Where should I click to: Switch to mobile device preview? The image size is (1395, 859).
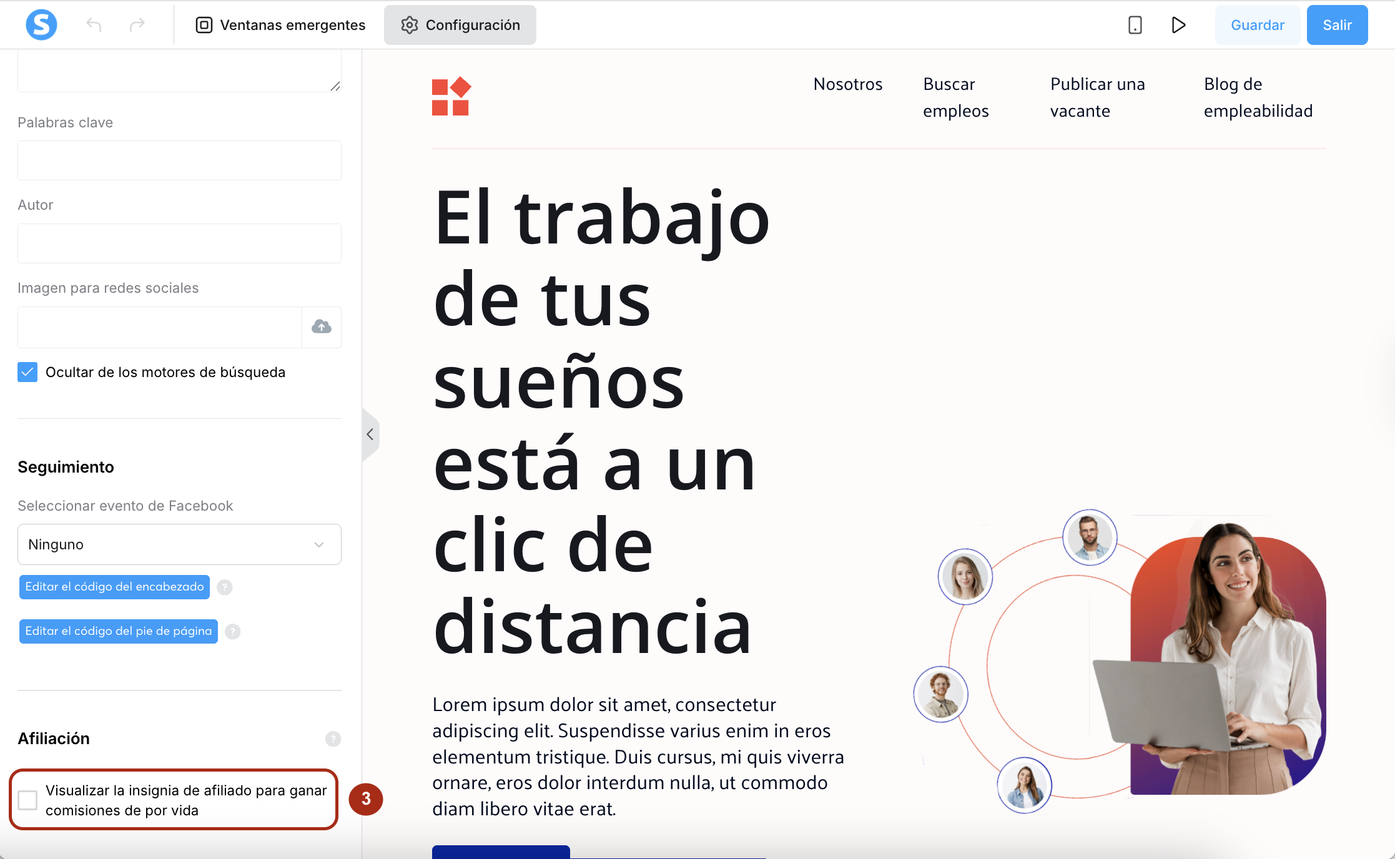tap(1135, 25)
